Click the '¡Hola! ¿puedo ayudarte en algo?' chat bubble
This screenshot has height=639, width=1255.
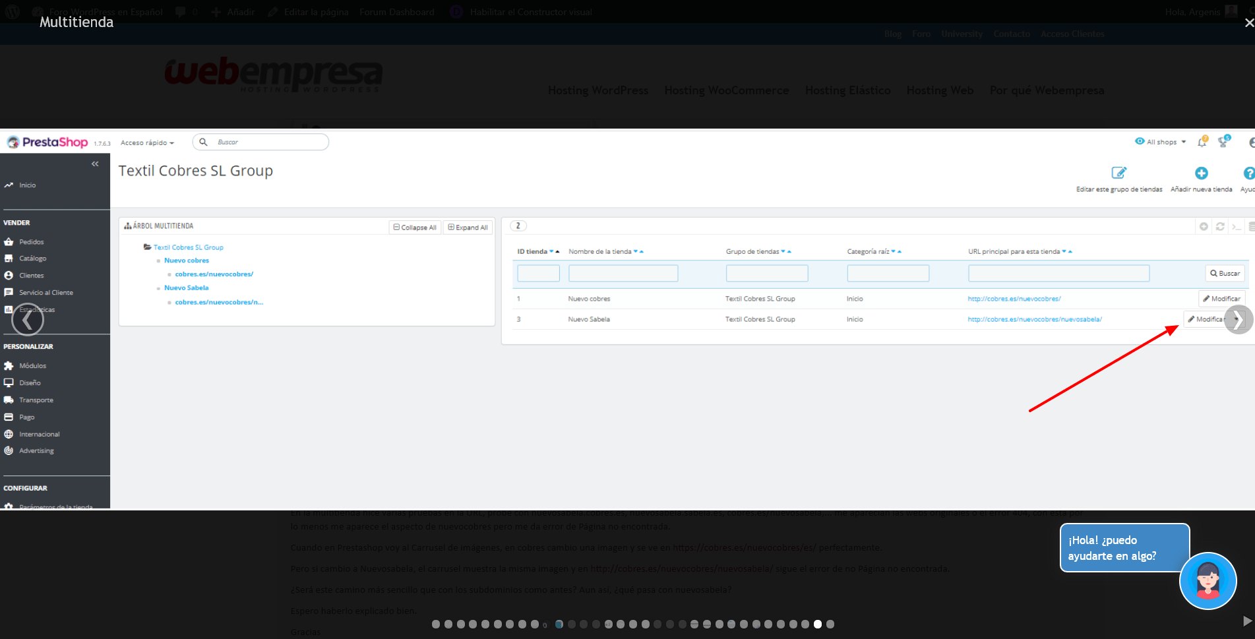click(1124, 548)
